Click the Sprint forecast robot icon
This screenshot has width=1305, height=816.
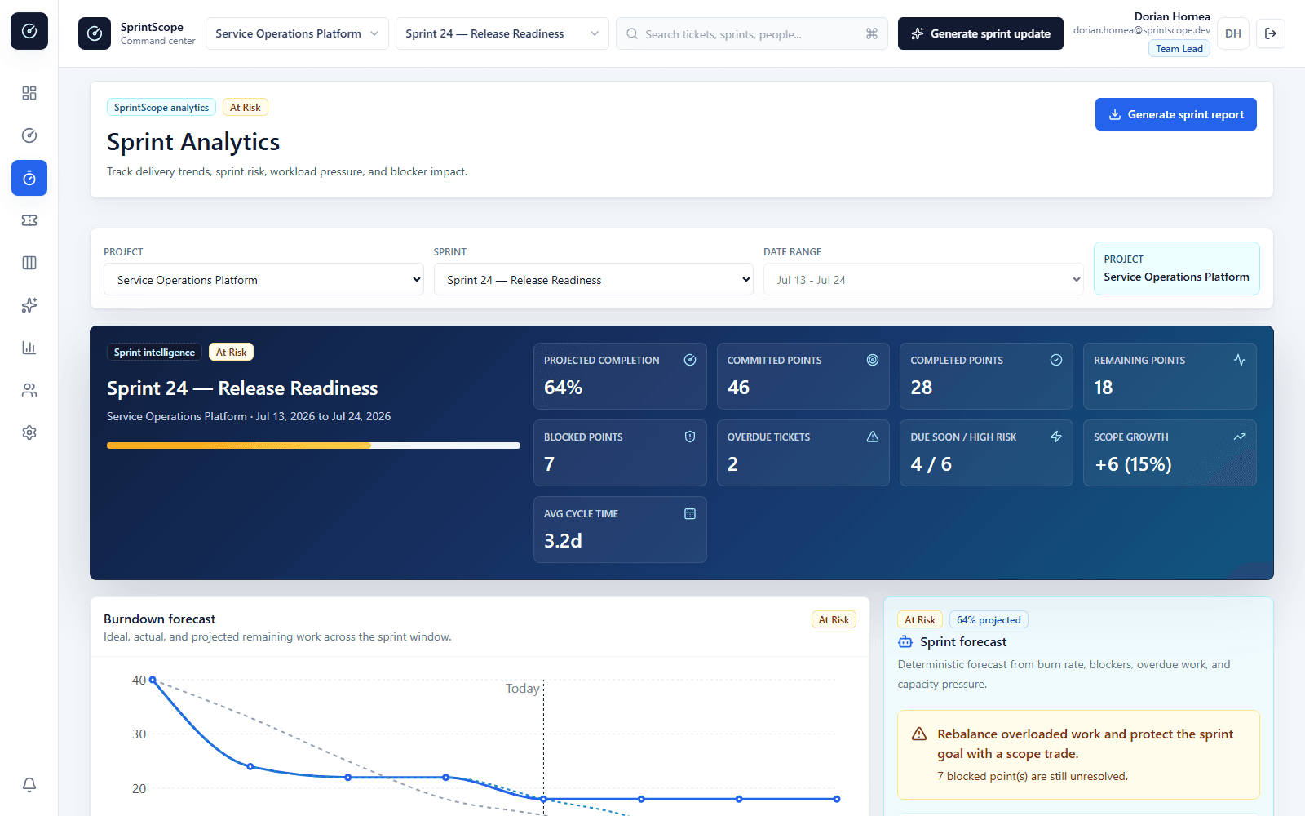(x=905, y=642)
